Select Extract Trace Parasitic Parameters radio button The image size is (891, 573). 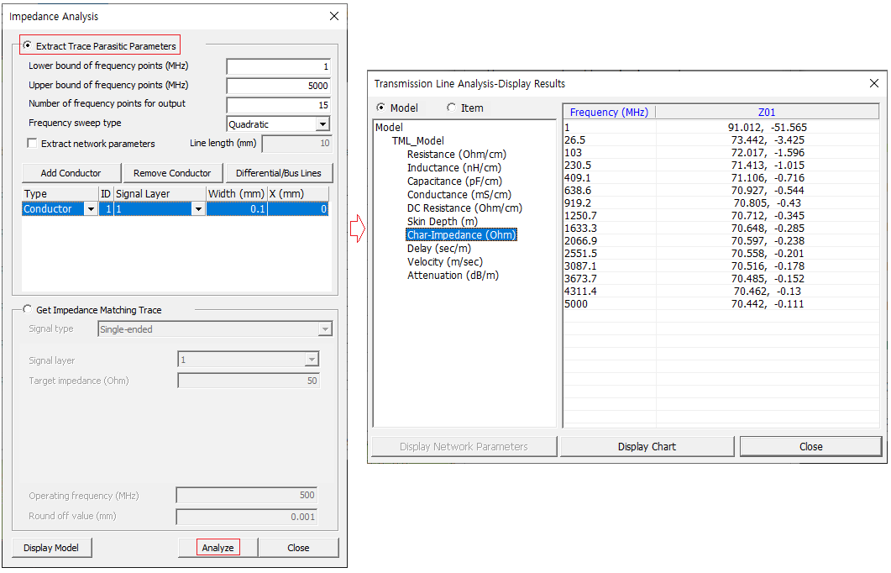[x=29, y=45]
